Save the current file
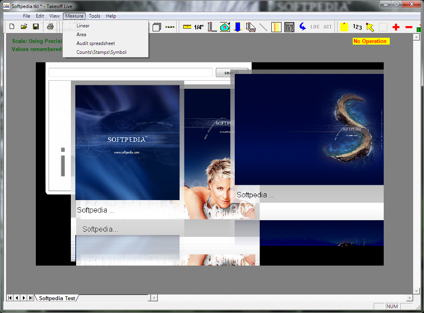 click(36, 27)
